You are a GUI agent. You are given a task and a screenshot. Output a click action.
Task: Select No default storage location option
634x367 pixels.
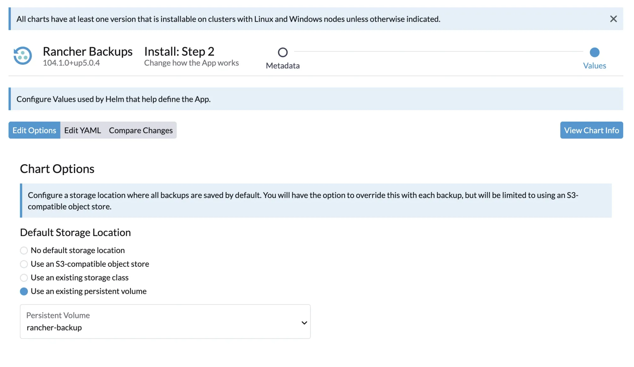[24, 251]
